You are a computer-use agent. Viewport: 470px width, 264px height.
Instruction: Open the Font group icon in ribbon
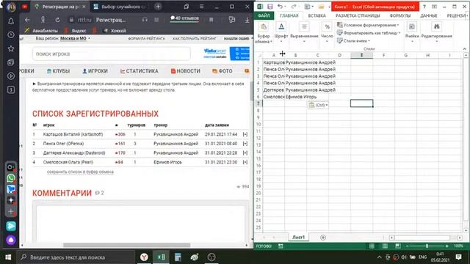pos(281,26)
